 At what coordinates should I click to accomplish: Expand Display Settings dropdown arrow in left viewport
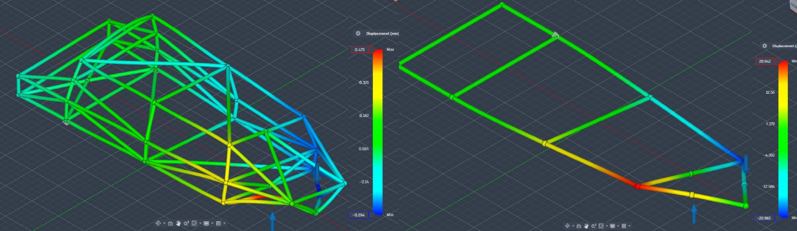[212, 223]
